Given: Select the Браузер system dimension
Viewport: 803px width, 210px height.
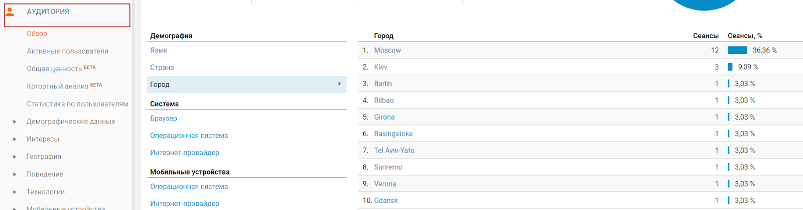Looking at the screenshot, I should pos(163,118).
